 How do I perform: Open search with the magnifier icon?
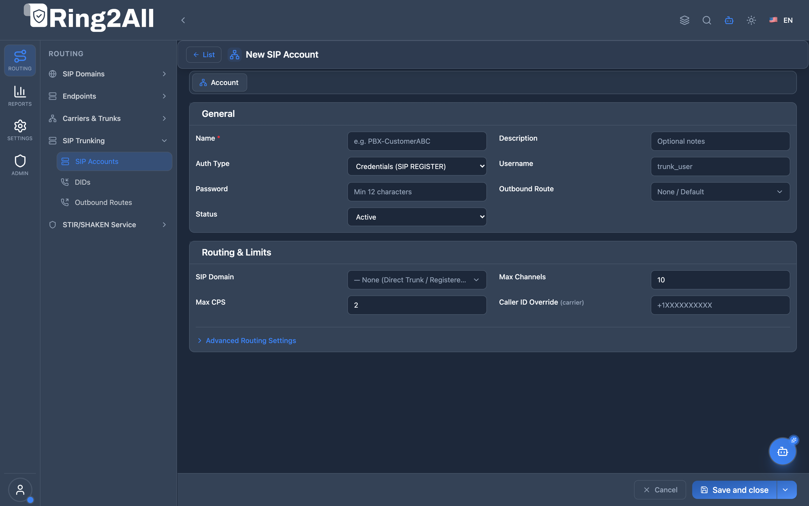click(x=707, y=20)
